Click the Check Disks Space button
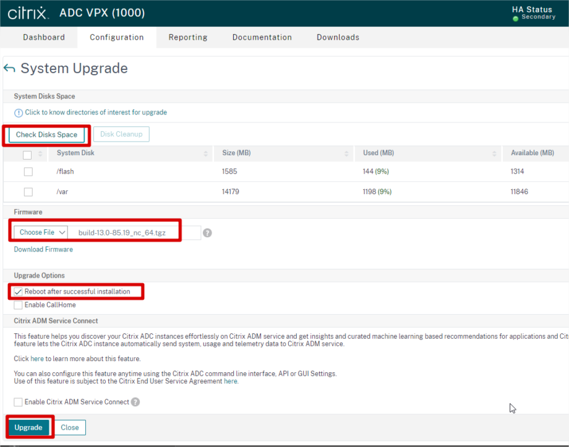569x447 pixels. coord(46,134)
